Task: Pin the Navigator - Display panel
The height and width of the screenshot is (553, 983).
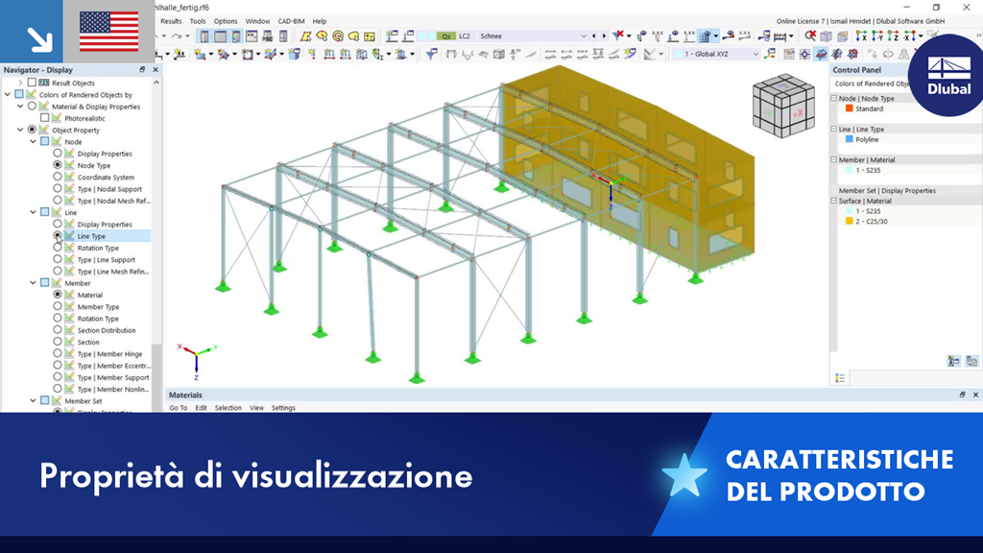Action: 142,70
